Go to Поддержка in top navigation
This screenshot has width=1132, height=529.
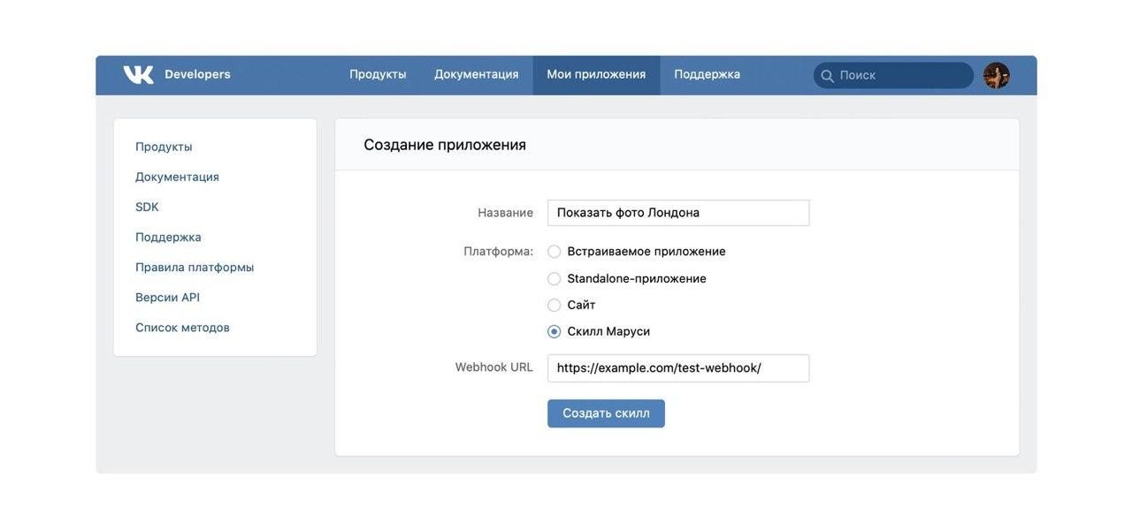(707, 75)
